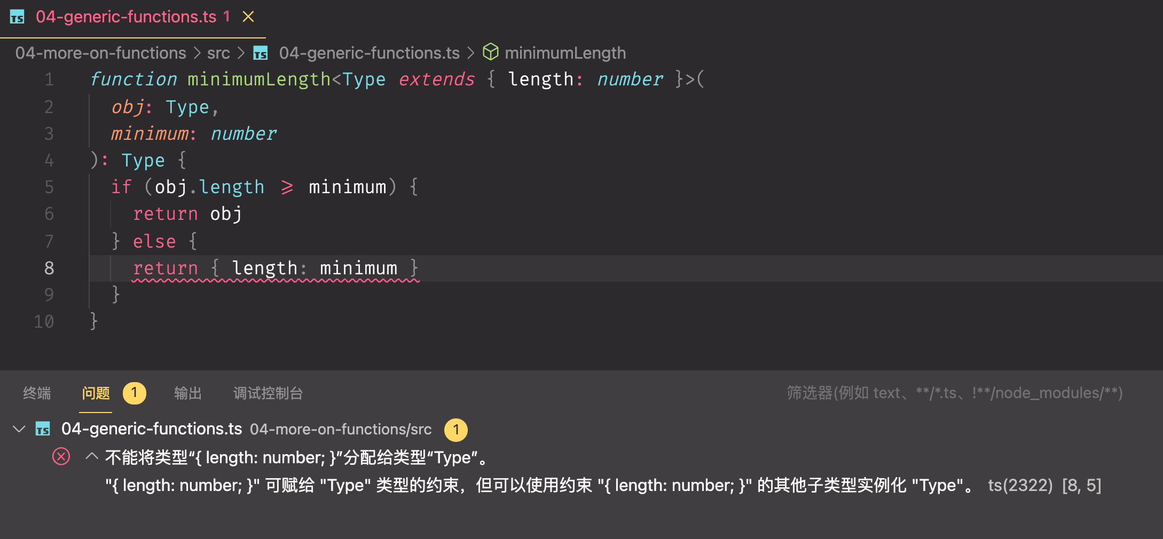Focus the 筛选器 problems filter field

tap(955, 393)
